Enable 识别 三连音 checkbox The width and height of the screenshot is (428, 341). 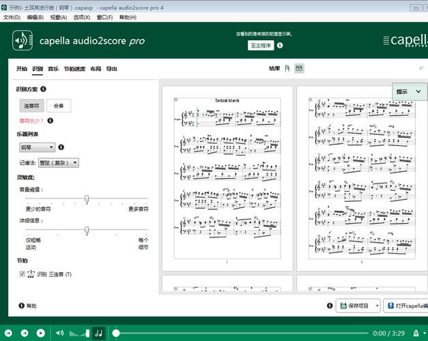pos(23,273)
